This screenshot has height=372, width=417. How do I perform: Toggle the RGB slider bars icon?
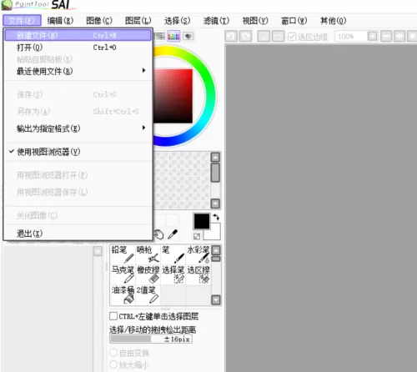[x=159, y=37]
